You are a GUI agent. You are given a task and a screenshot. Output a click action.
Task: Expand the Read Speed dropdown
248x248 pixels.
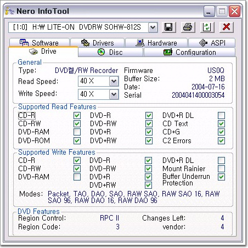click(114, 81)
